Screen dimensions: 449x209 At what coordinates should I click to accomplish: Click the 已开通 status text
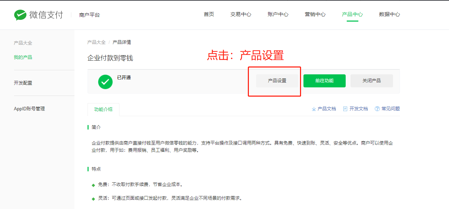124,78
